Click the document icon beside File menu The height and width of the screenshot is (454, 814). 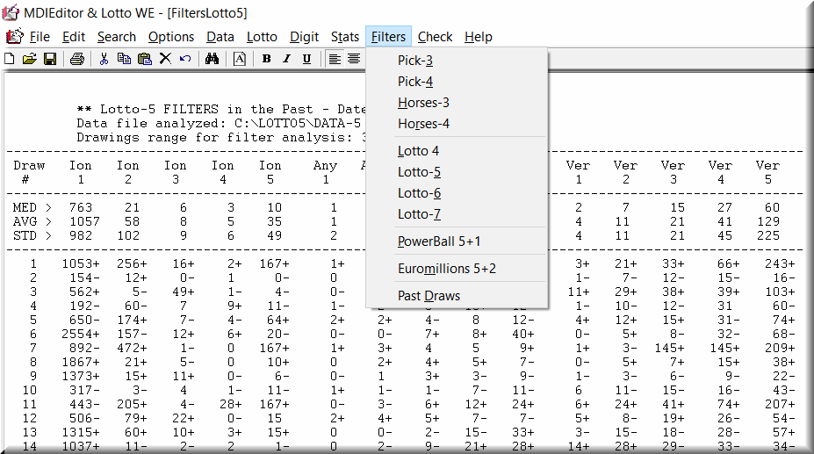point(15,36)
